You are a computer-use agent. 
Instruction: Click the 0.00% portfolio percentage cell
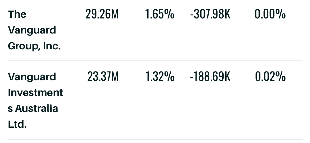[270, 14]
